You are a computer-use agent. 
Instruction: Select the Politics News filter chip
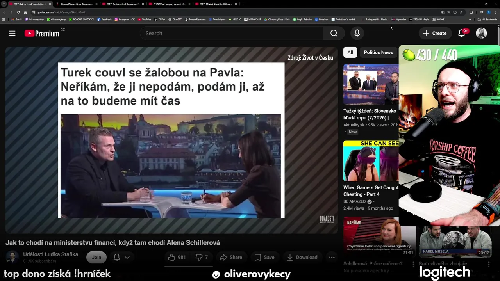pyautogui.click(x=379, y=52)
